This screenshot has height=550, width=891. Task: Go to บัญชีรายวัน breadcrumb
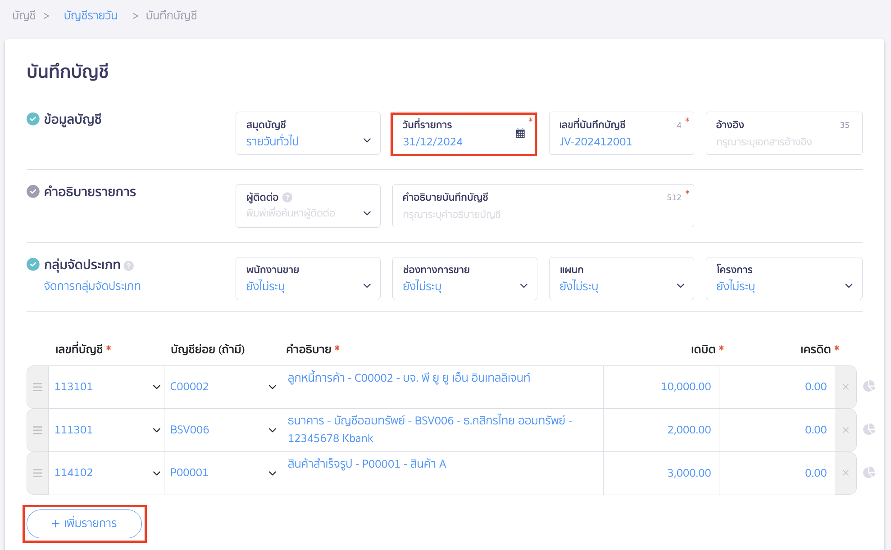tap(91, 16)
